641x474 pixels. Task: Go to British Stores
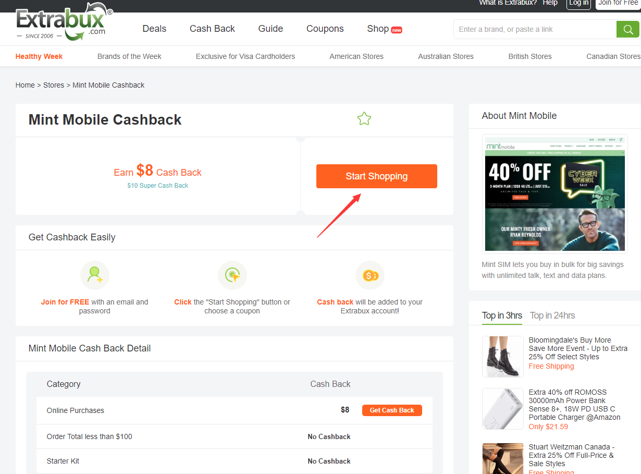(x=530, y=56)
